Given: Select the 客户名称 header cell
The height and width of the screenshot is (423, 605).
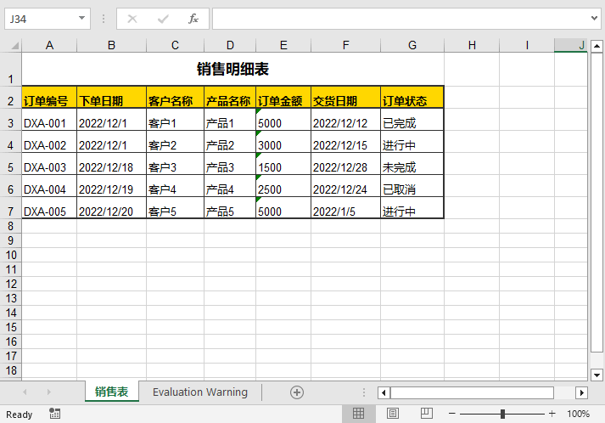Looking at the screenshot, I should pos(175,97).
